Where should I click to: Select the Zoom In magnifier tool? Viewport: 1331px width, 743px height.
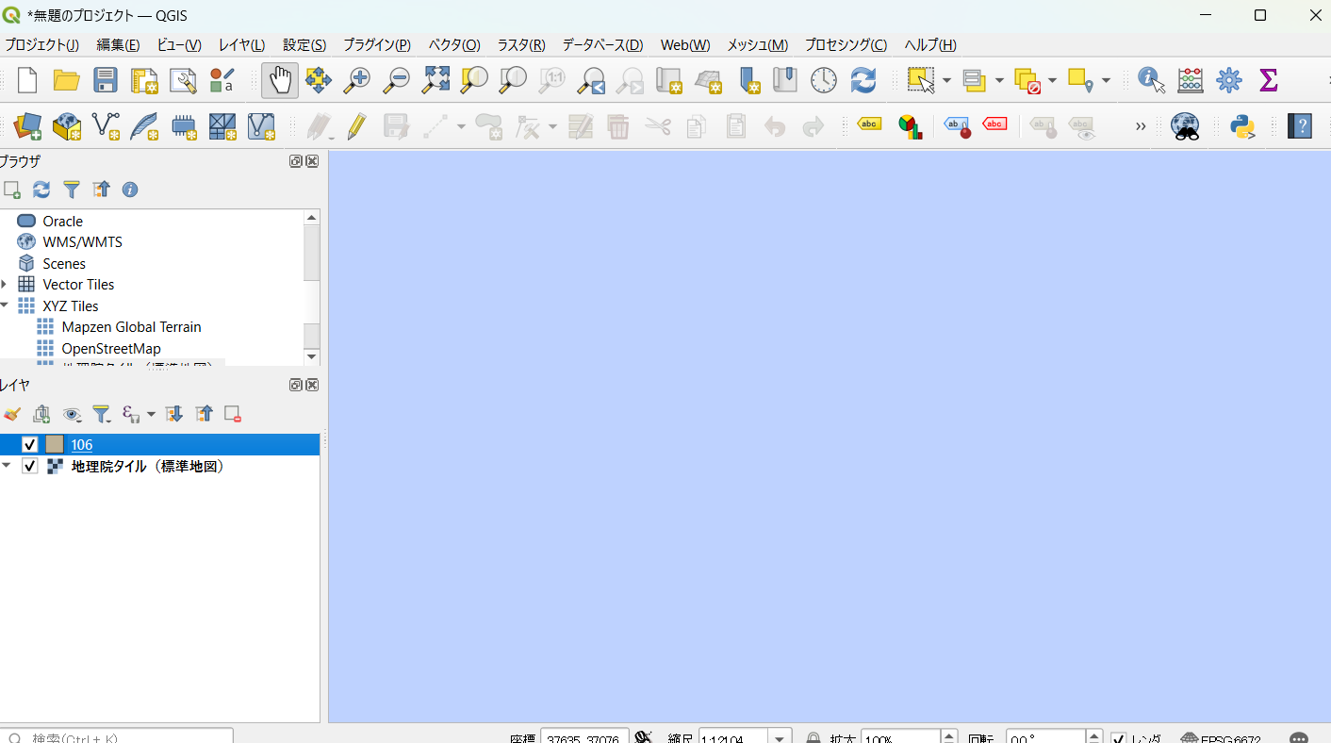[356, 80]
